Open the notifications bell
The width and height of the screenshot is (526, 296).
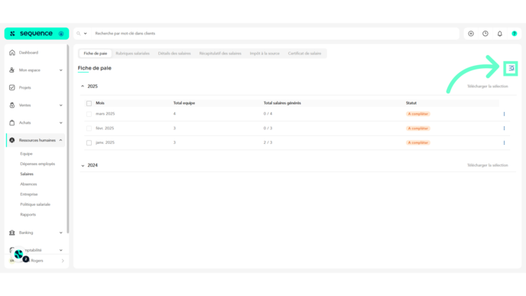point(500,34)
